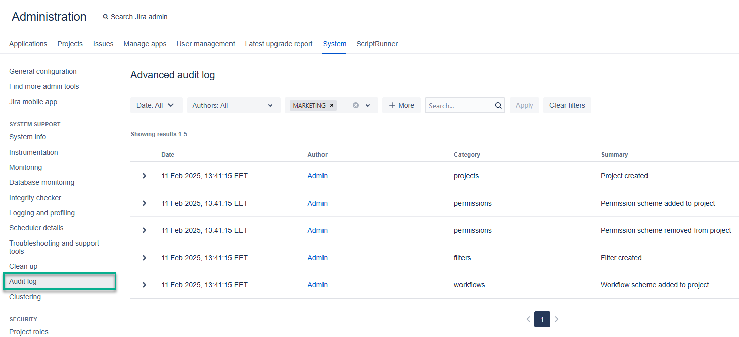Expand the first audit entry row chevron

click(x=144, y=176)
